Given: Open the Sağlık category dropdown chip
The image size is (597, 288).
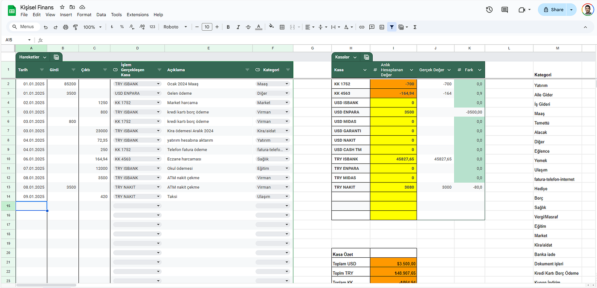Looking at the screenshot, I should point(272,159).
